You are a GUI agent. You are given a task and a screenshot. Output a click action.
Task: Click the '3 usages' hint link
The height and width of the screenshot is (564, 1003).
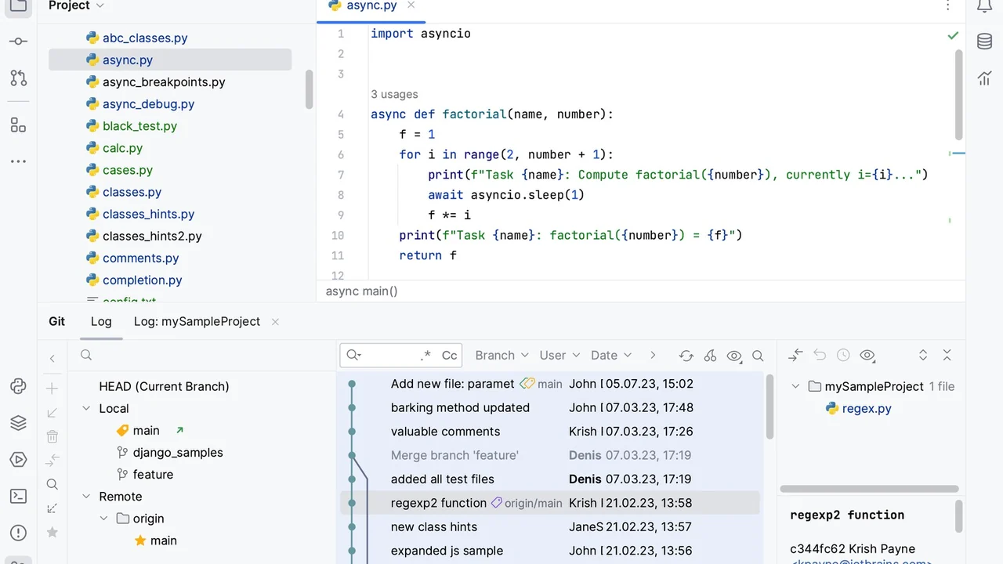pyautogui.click(x=394, y=94)
